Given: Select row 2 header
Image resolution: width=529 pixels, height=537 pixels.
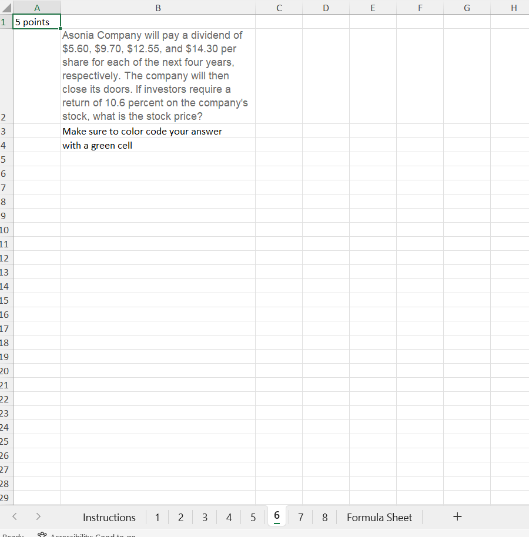Looking at the screenshot, I should [6, 76].
